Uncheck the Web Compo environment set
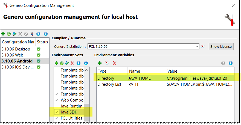This screenshot has height=125, width=241. click(x=57, y=100)
